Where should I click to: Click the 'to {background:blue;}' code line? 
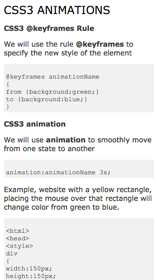point(47,99)
